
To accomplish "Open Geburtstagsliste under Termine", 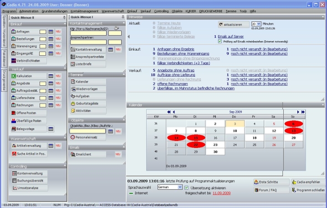I will [x=87, y=104].
